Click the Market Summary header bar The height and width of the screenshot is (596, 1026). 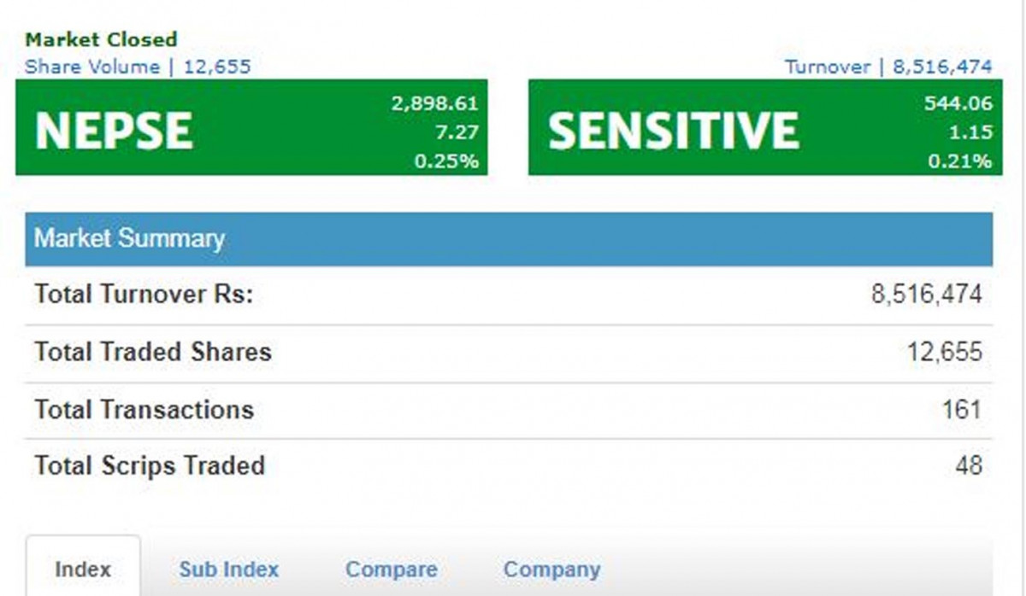point(509,238)
